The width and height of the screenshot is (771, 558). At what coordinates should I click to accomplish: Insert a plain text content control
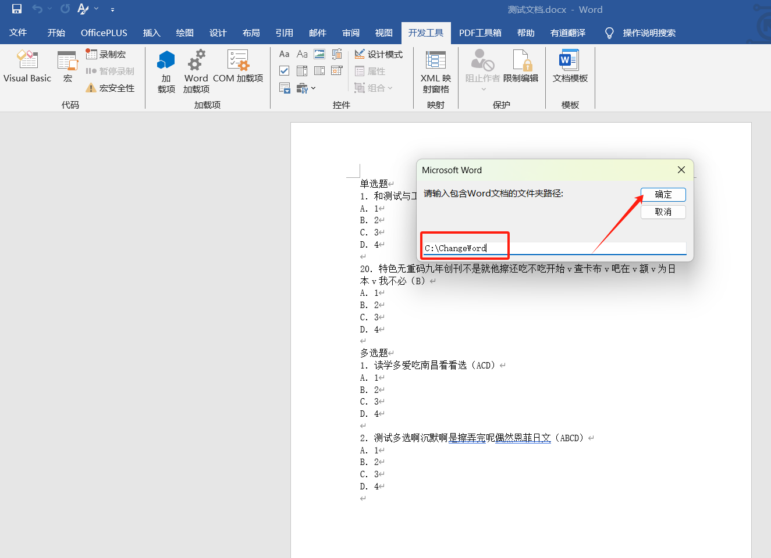(302, 54)
